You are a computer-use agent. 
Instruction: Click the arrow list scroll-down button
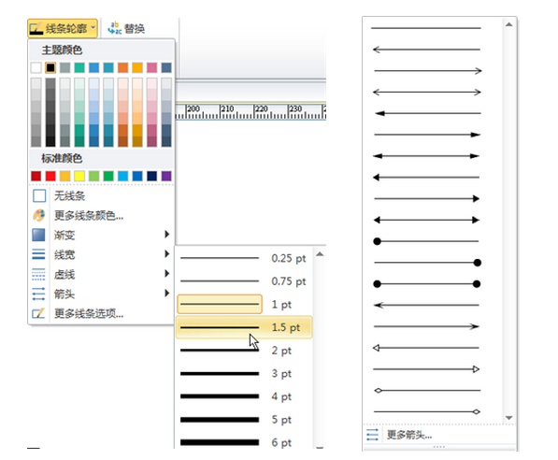pos(508,418)
